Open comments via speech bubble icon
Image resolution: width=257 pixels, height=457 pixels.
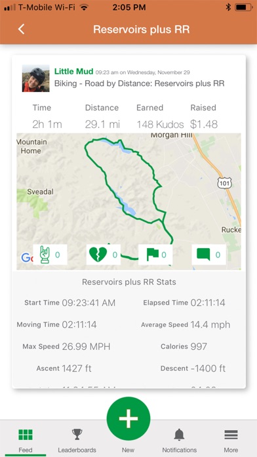pos(203,255)
